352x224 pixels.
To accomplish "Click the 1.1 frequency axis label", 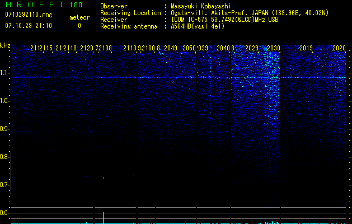I will (5, 73).
